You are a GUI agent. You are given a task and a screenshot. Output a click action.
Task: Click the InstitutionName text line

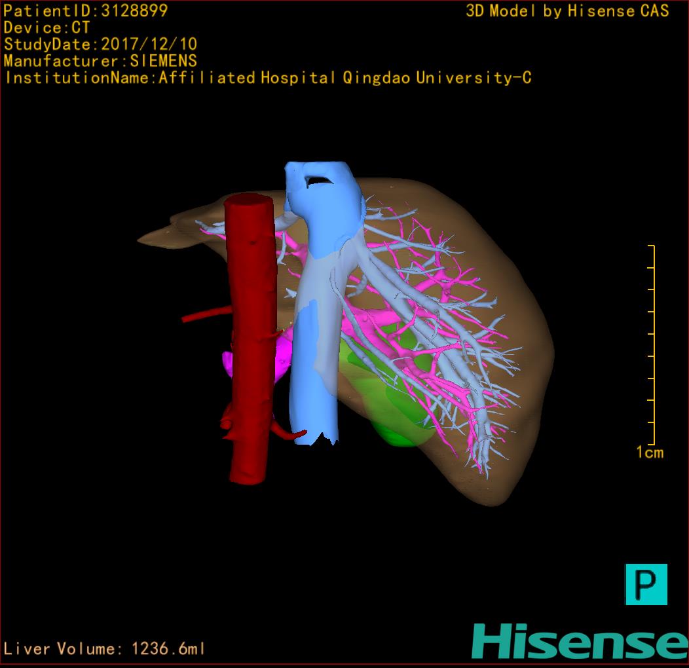(268, 78)
